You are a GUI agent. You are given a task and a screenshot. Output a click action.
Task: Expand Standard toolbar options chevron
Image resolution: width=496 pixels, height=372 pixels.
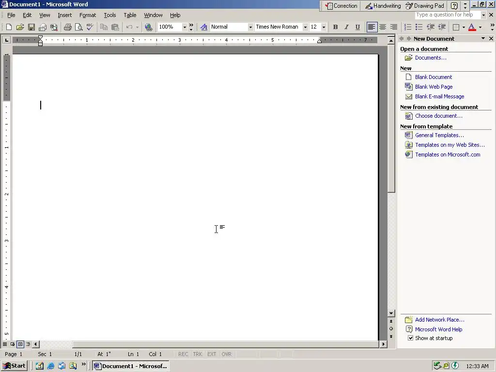[x=191, y=27]
